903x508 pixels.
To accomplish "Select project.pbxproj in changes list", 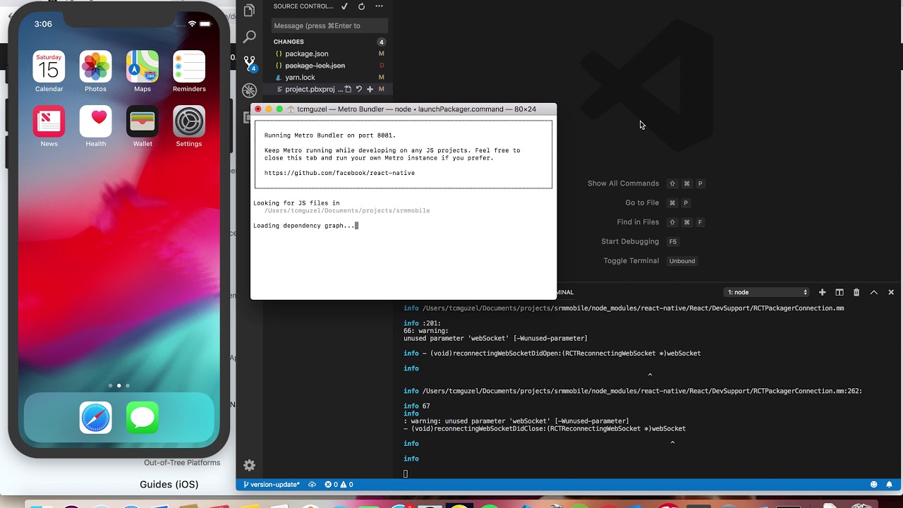I will click(x=310, y=90).
